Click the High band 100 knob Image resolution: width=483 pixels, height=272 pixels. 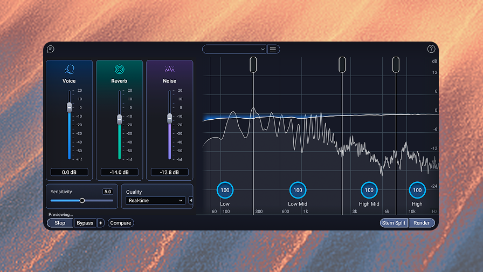coord(417,191)
